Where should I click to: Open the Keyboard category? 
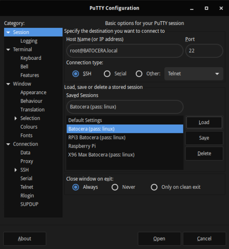(x=31, y=58)
